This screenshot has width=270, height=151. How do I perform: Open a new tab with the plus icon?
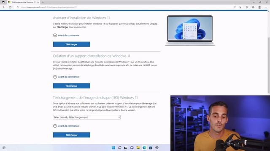pyautogui.click(x=43, y=2)
